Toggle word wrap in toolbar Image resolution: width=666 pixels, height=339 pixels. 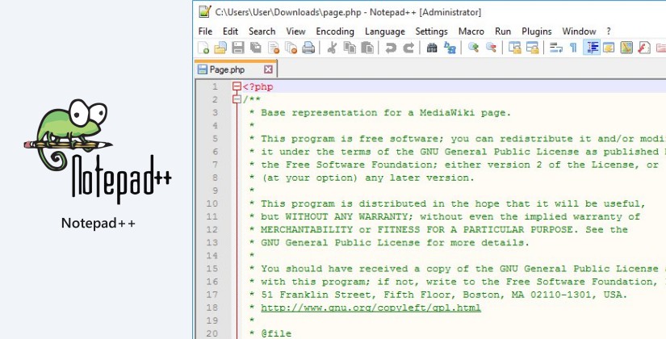tap(556, 48)
